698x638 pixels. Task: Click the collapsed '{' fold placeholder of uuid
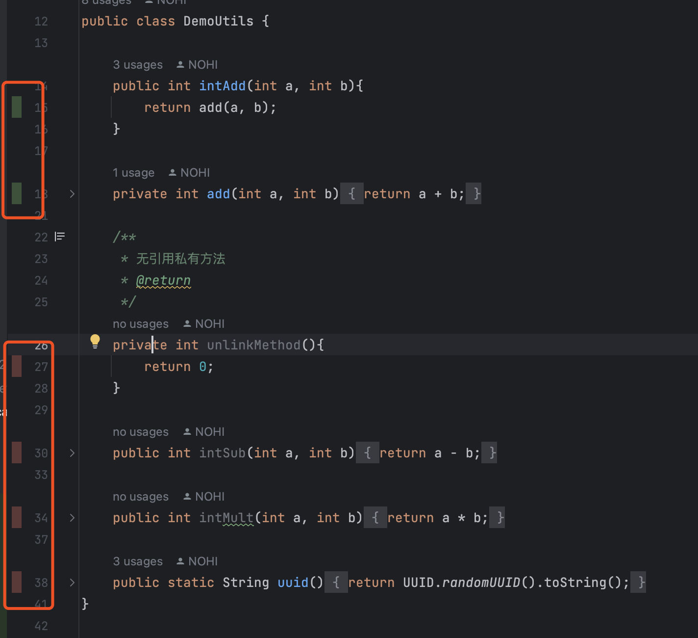[336, 583]
